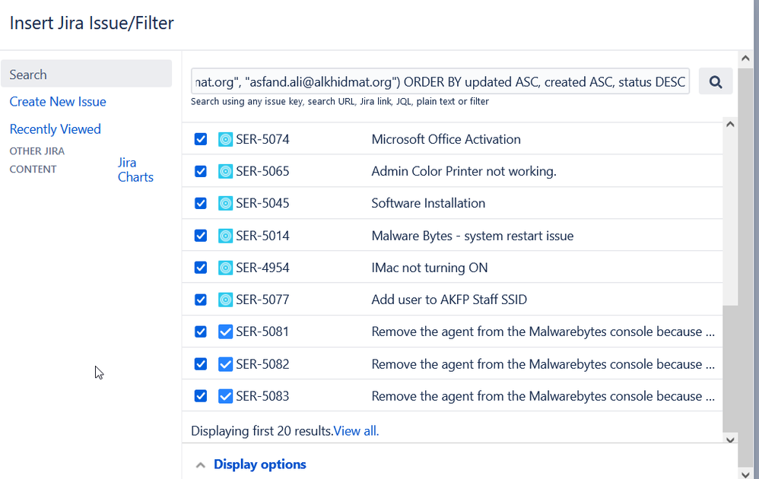Click the SER-4954 issue key
This screenshot has width=759, height=479.
point(262,268)
